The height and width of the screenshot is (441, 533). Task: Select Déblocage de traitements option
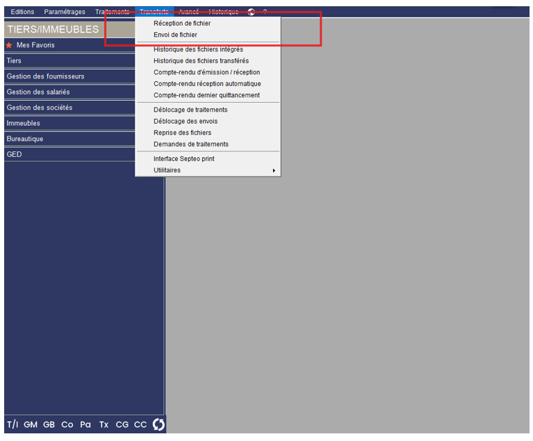tap(190, 110)
